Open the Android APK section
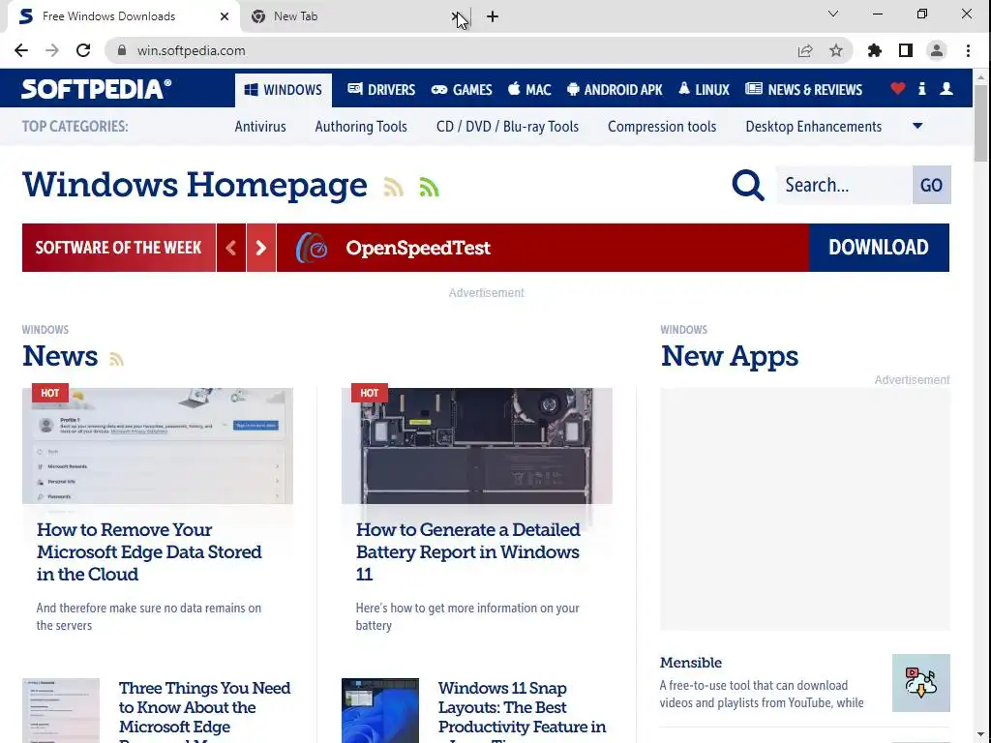Screen dimensions: 991x743 coord(615,90)
